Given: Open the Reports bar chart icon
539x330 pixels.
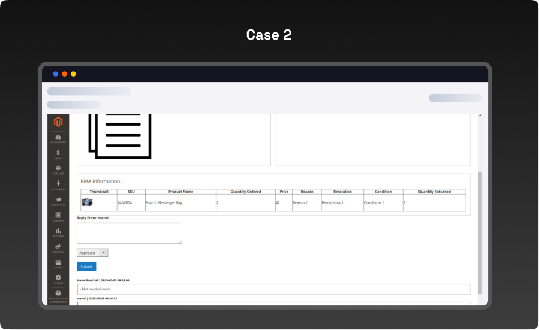Looking at the screenshot, I should [58, 232].
